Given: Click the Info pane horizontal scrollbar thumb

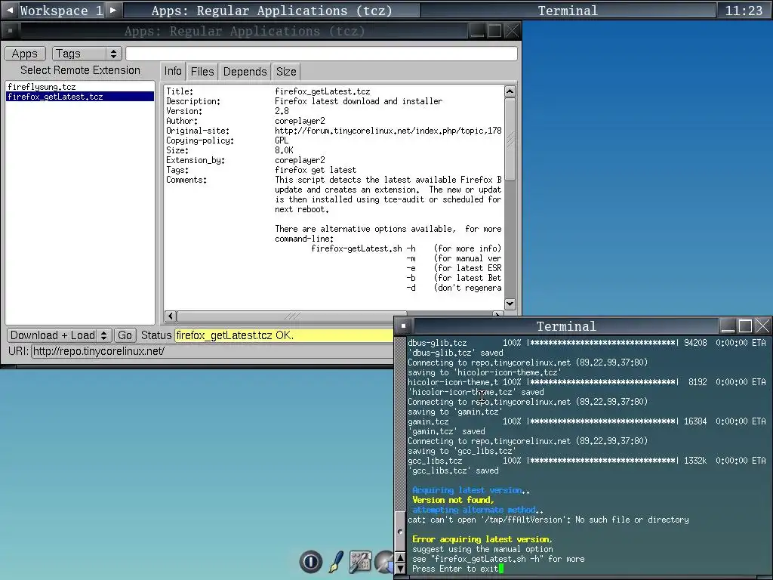Looking at the screenshot, I should [292, 316].
